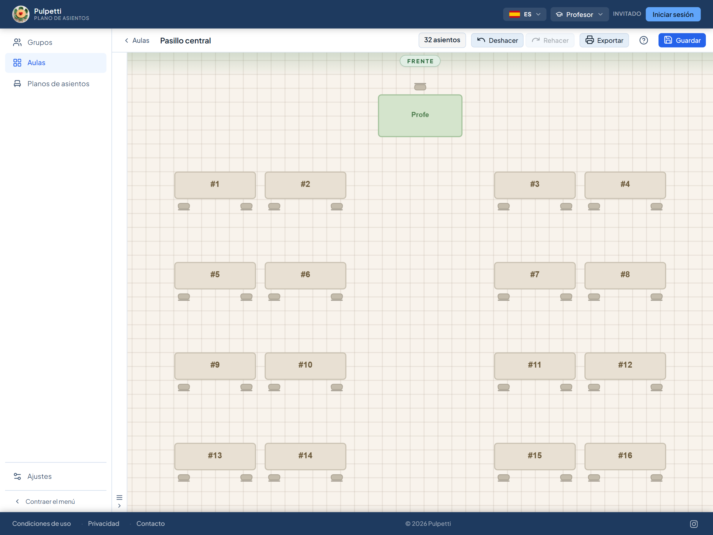The height and width of the screenshot is (535, 713).
Task: Open the Profesor role dropdown
Action: 579,14
